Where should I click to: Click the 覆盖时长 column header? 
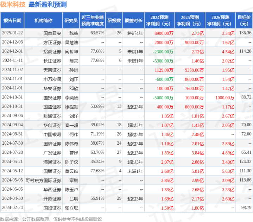coord(133,20)
